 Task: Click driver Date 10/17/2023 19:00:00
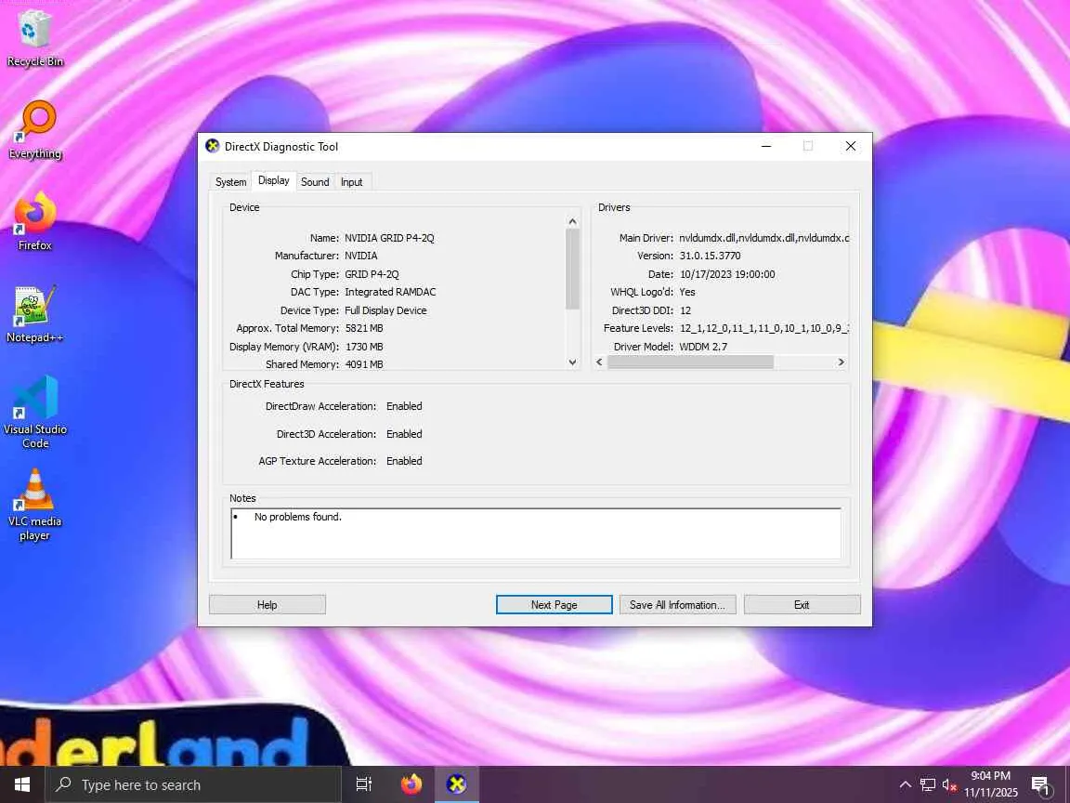tap(727, 274)
